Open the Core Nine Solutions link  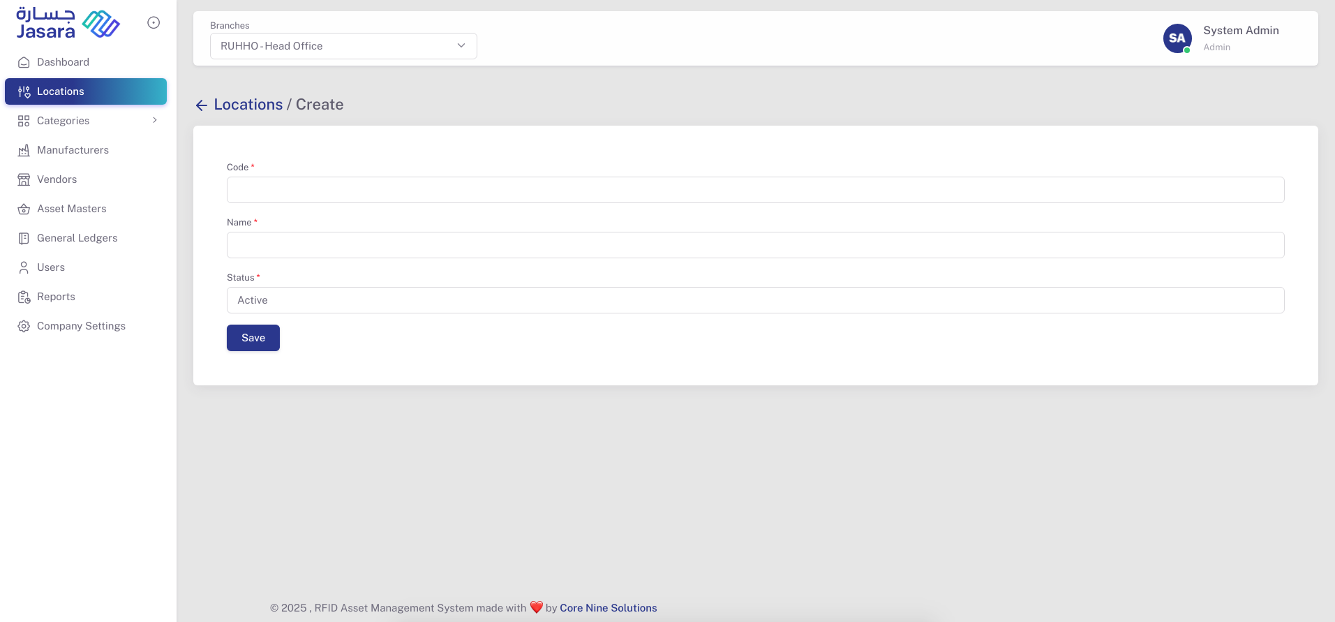pos(608,608)
